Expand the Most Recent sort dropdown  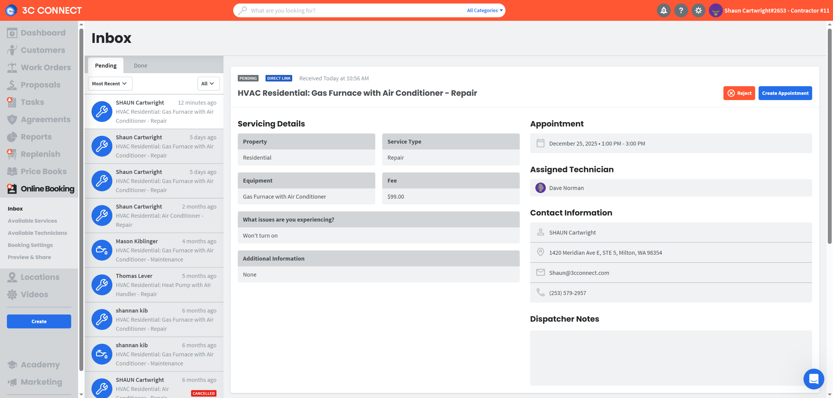110,83
